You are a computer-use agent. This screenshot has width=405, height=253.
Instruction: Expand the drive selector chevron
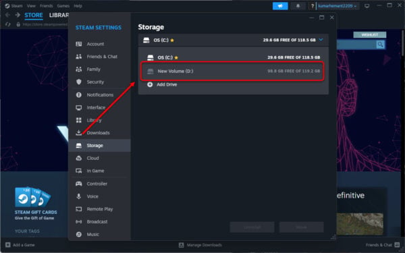click(x=321, y=40)
